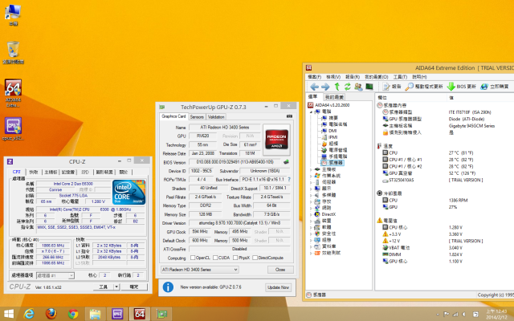514x321 pixels.
Task: Open Internet Explorer from the taskbar
Action: coord(29,314)
